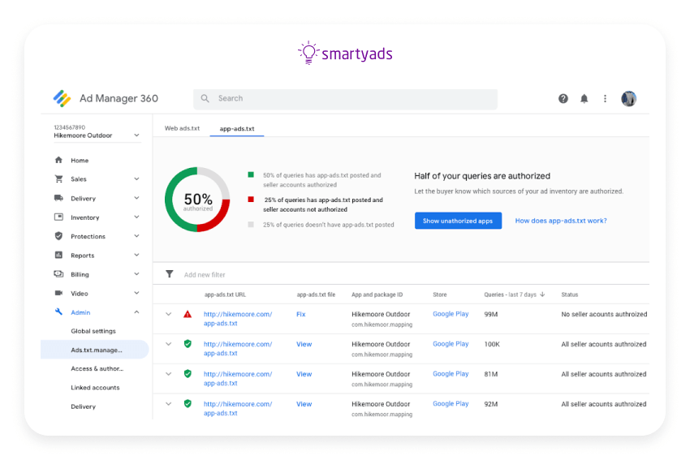Open Google Play link in 99M row
Screen dimensions: 690x460
[451, 314]
